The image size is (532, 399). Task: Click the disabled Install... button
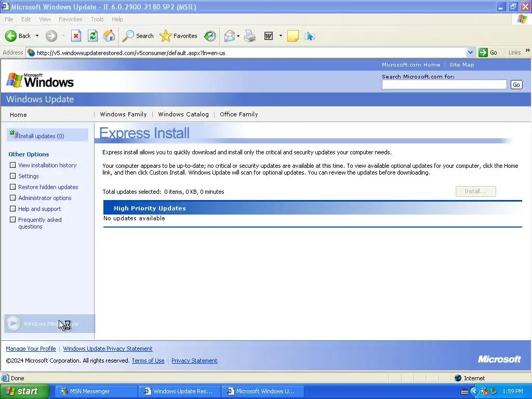pyautogui.click(x=475, y=191)
